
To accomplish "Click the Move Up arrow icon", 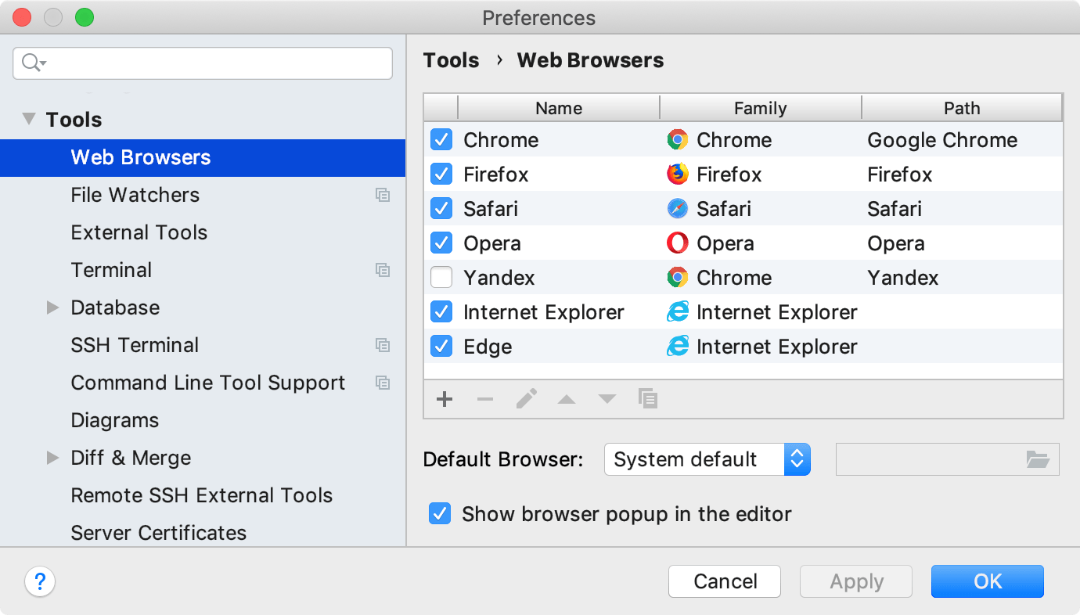I will pyautogui.click(x=567, y=399).
